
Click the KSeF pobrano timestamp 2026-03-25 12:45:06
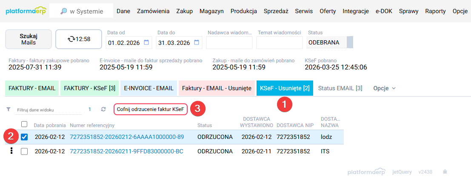click(336, 67)
